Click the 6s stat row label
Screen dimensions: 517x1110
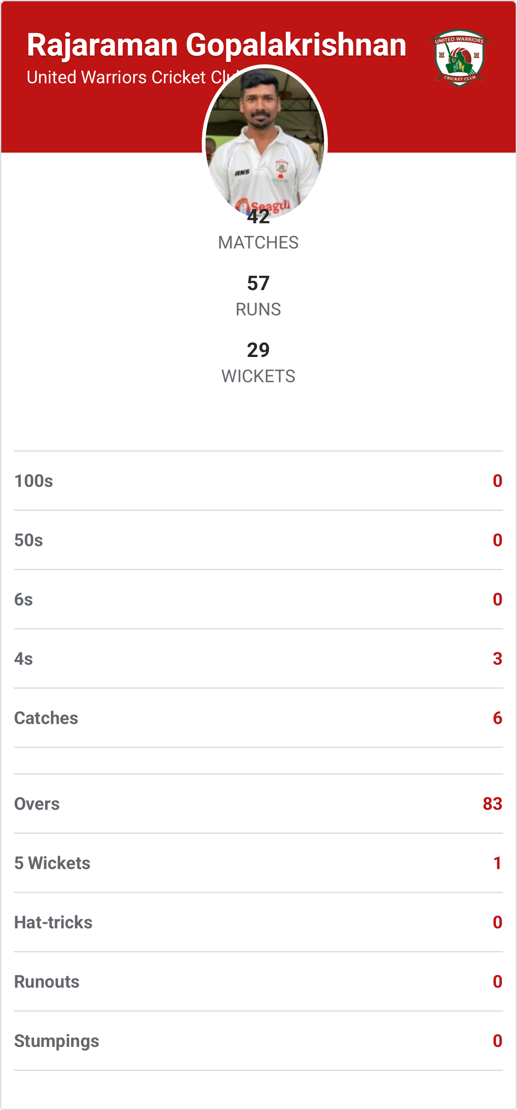point(24,600)
